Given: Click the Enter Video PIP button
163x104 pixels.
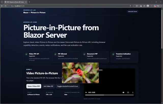Looking at the screenshot, I should (x=34, y=86).
